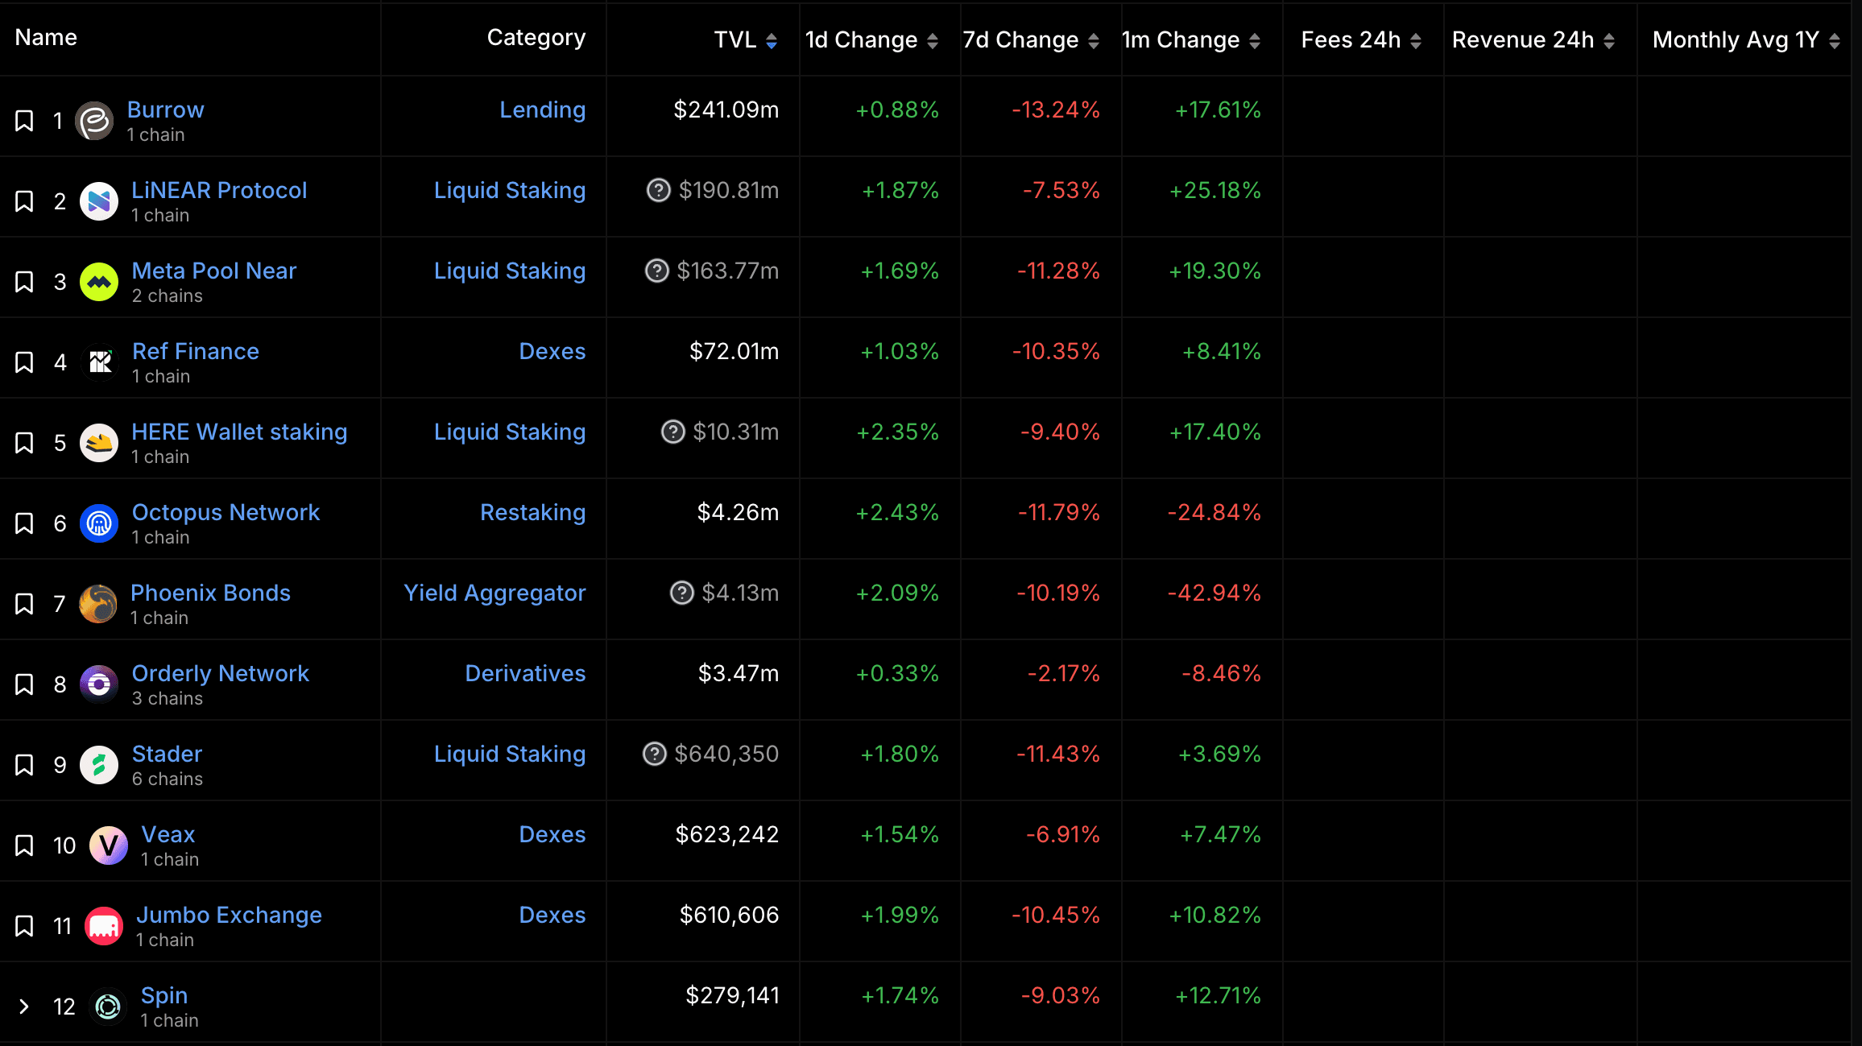Open the Octopus Network page
1862x1046 pixels.
(x=226, y=512)
